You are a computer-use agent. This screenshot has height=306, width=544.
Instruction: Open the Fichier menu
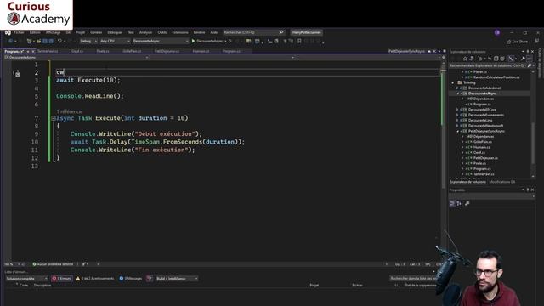pyautogui.click(x=19, y=32)
